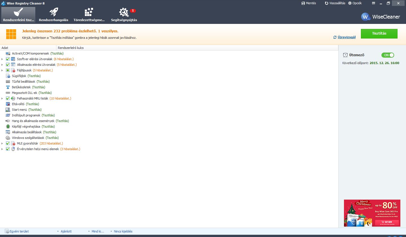Viewport: 406px width, 237px height.
Task: Click the Ütemező clock icon
Action: pyautogui.click(x=345, y=55)
